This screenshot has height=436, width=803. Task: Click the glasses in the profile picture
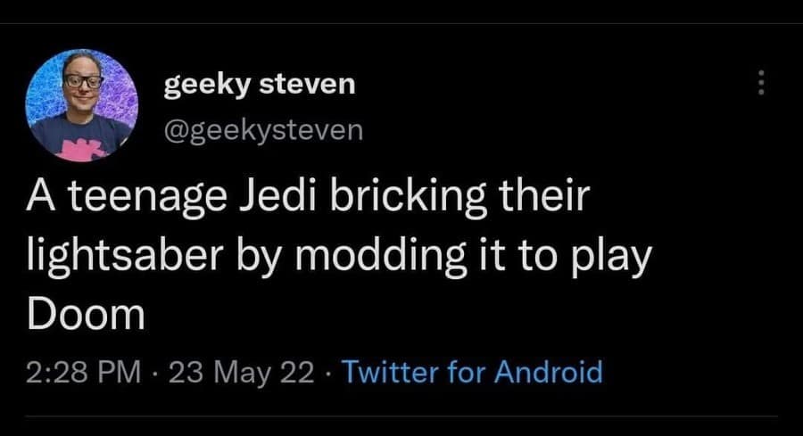82,81
